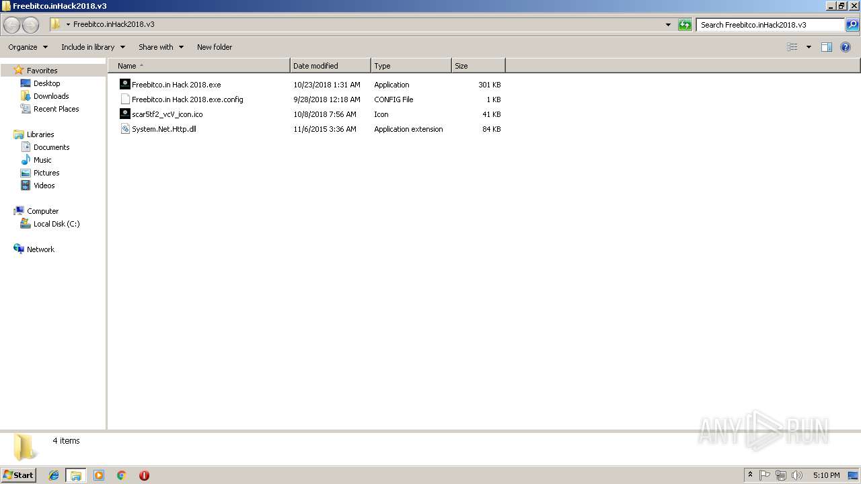Open the Share with dropdown

(161, 47)
